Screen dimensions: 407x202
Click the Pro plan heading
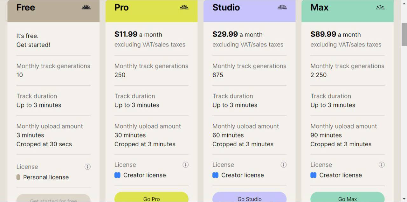click(x=121, y=7)
